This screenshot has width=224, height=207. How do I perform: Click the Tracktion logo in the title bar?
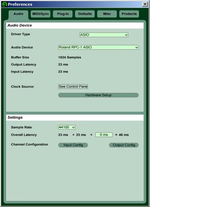tap(4, 4)
